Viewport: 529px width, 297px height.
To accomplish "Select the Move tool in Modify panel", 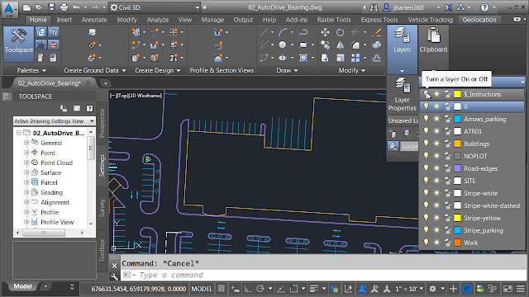I will (325, 32).
